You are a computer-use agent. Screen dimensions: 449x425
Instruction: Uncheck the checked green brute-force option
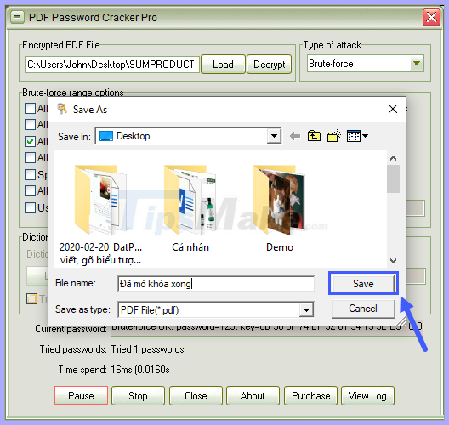30,141
